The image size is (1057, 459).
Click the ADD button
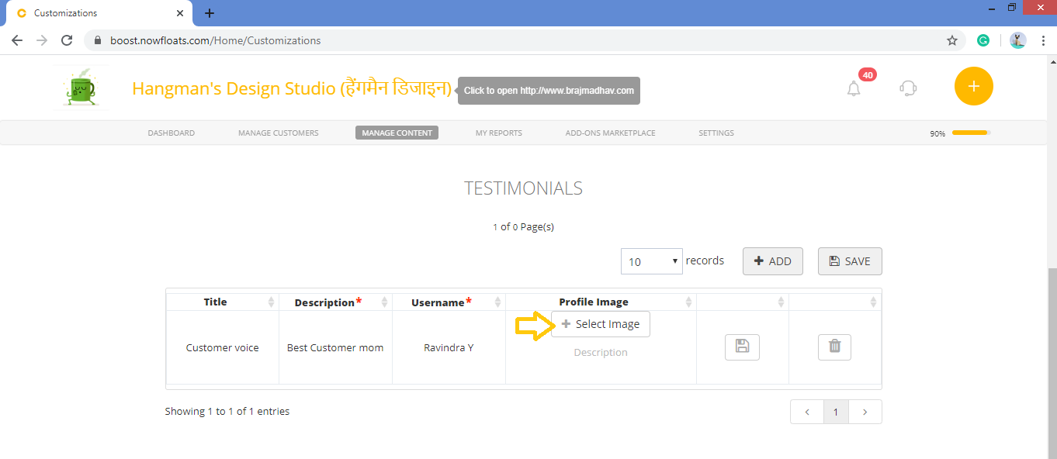[773, 261]
